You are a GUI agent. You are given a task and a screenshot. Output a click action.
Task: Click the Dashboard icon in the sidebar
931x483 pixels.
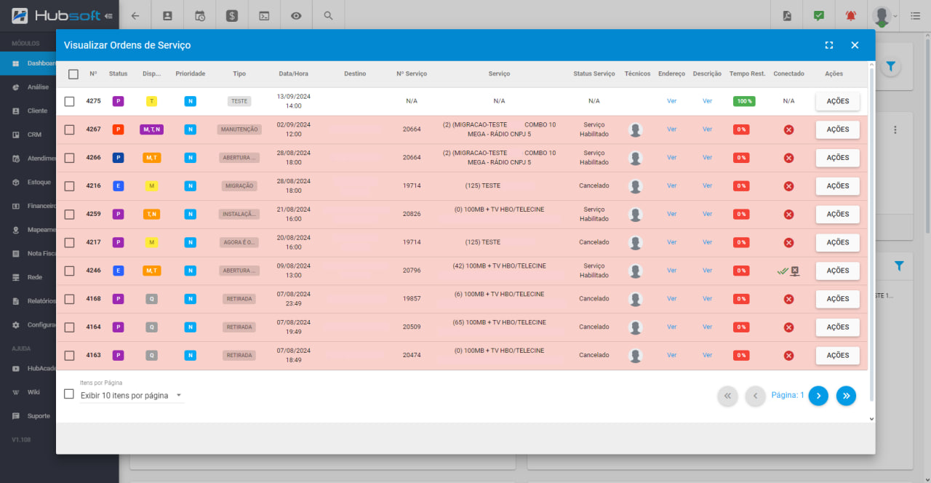pyautogui.click(x=16, y=63)
